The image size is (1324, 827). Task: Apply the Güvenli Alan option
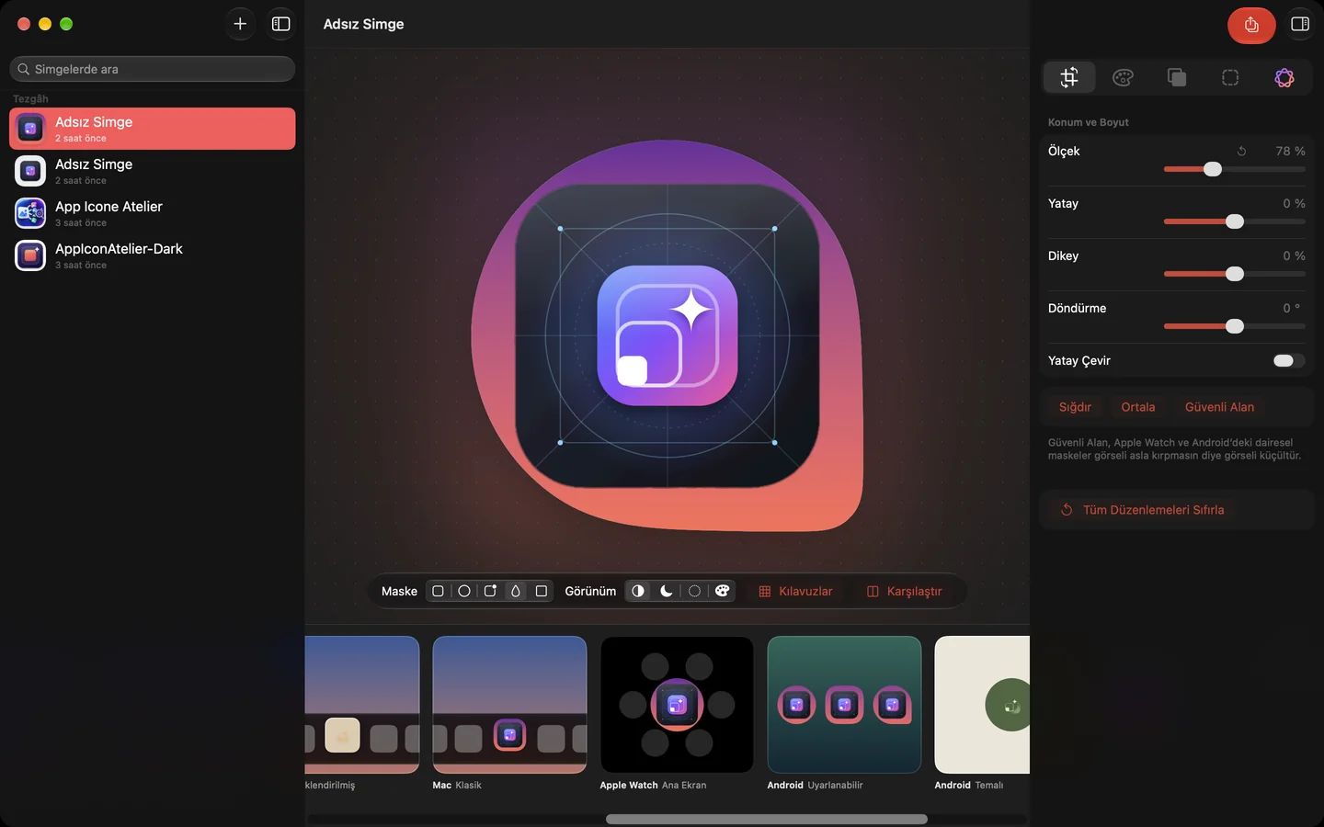click(x=1219, y=407)
